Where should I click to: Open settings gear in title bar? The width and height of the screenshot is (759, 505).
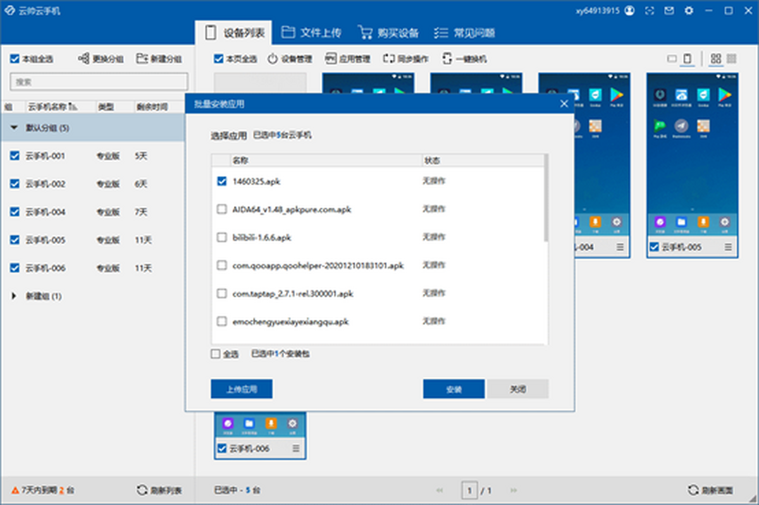pos(689,11)
